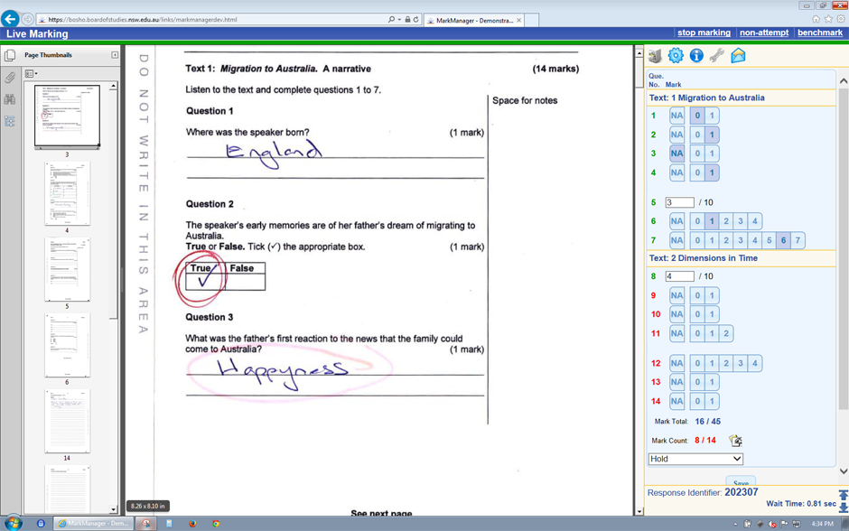This screenshot has width=849, height=531.
Task: Select mark 1 for question 13
Action: [x=712, y=382]
